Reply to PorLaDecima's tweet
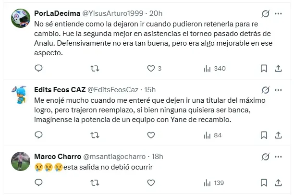Viewport: 294px width, 195px height. point(38,68)
